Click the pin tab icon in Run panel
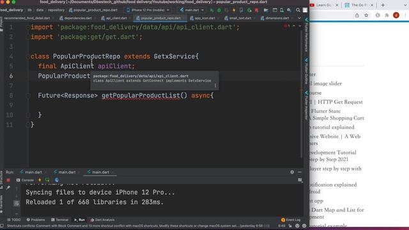Screen dimensions: 409x230 [8, 187]
